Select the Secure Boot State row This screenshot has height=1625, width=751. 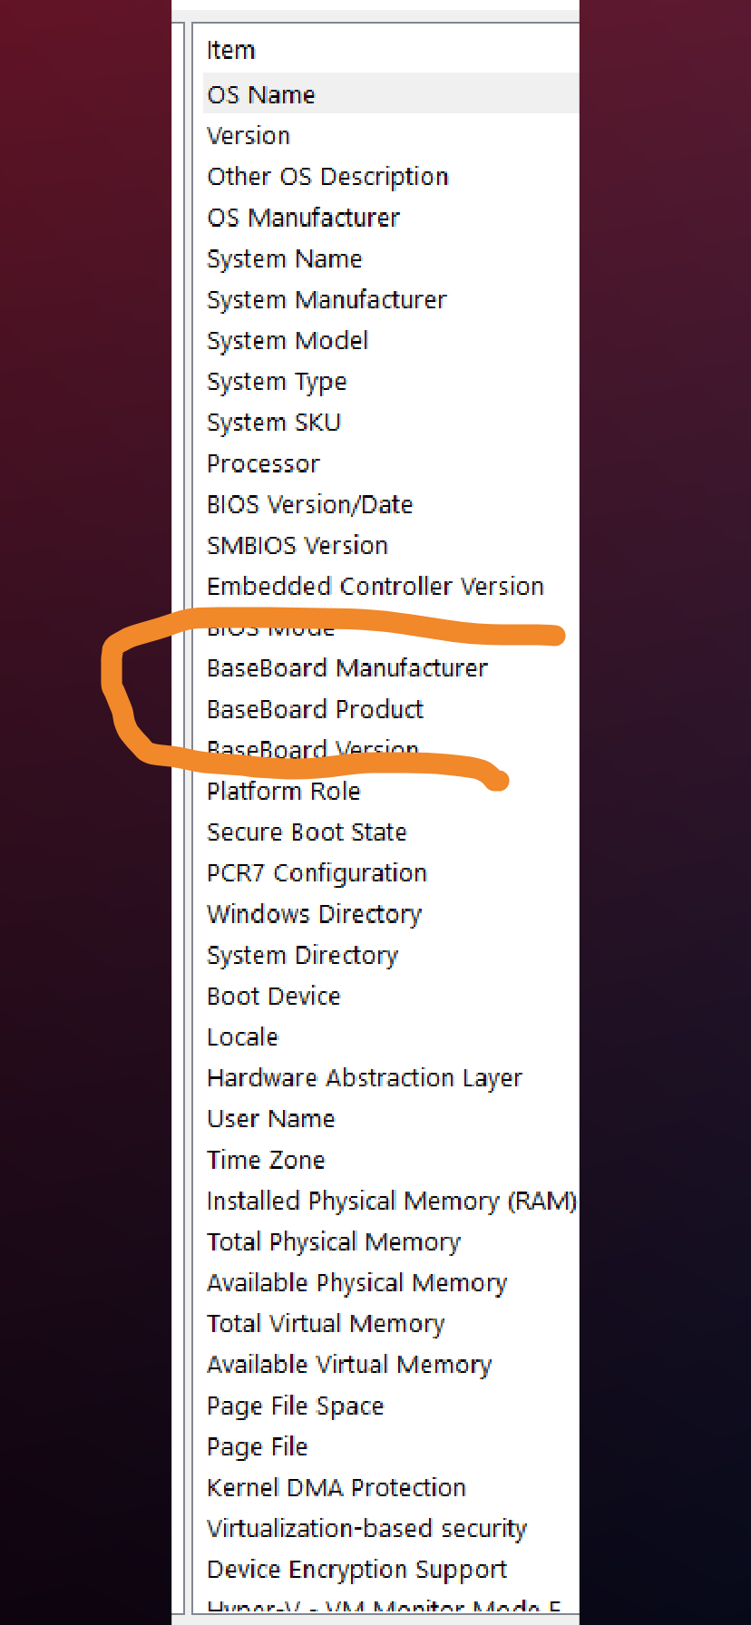(307, 832)
